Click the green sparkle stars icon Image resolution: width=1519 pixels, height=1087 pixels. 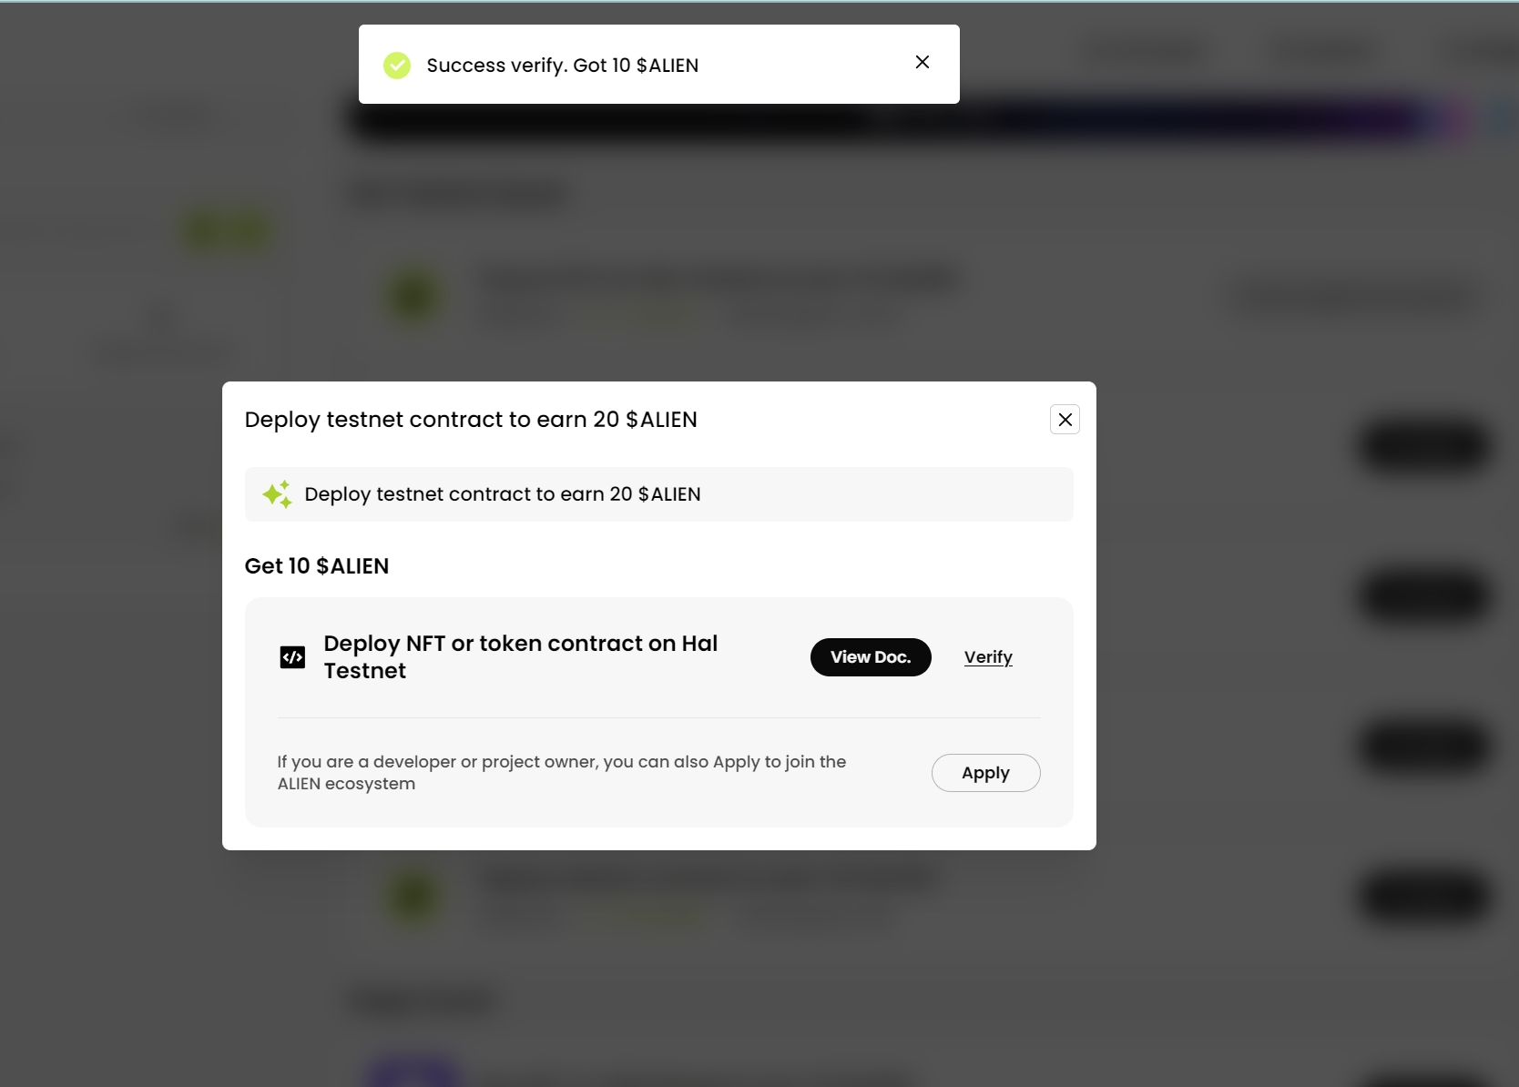(277, 494)
